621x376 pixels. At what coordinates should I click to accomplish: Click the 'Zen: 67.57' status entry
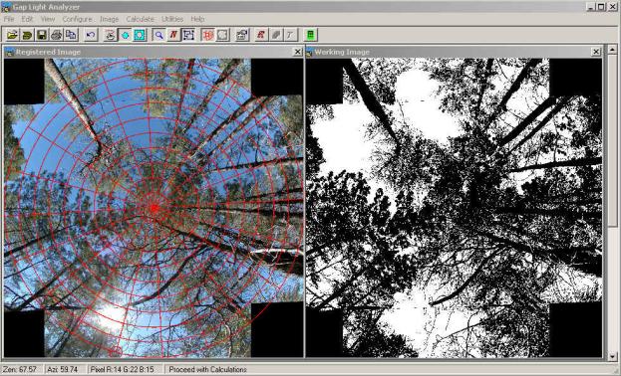pos(20,369)
